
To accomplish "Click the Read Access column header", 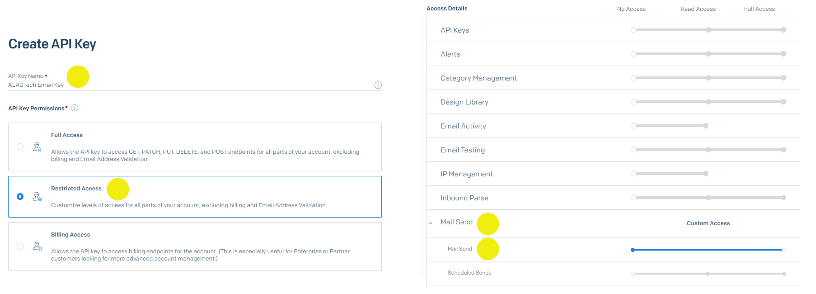I will [698, 9].
